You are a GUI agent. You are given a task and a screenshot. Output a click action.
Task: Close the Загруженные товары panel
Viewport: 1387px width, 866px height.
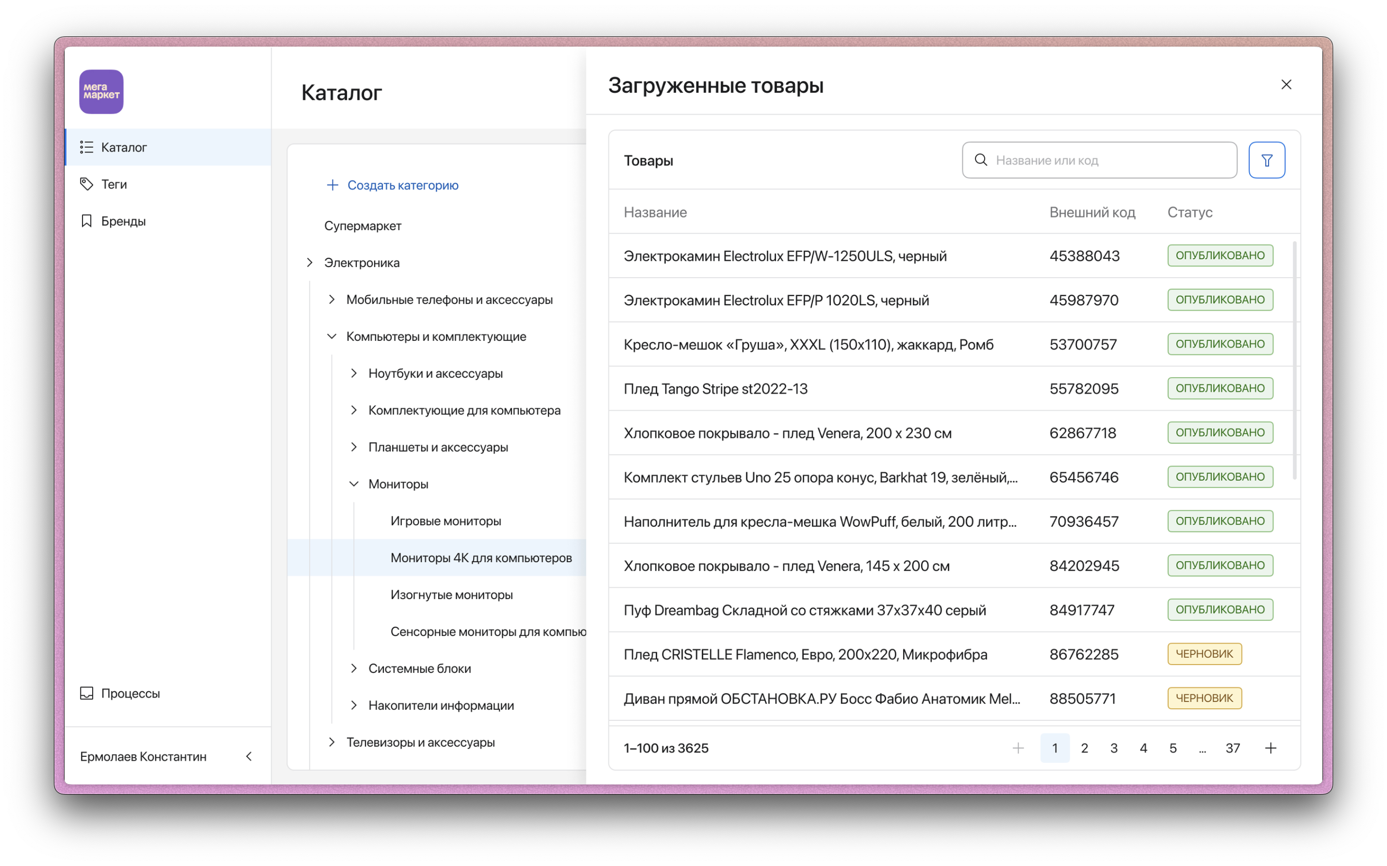click(1286, 85)
